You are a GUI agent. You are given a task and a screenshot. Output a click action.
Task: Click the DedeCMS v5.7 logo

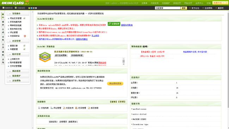pos(15,3)
